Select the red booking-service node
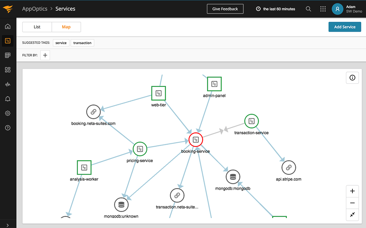Image resolution: width=366 pixels, height=228 pixels. (x=196, y=140)
